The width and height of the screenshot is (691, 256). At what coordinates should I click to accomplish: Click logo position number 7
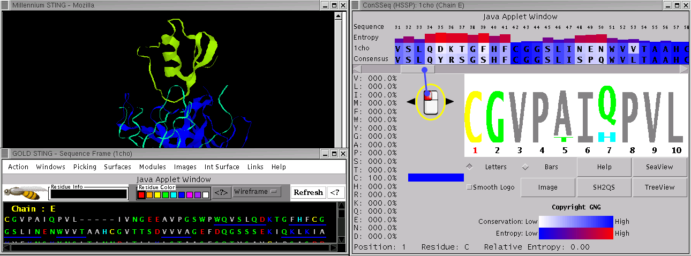coord(610,150)
